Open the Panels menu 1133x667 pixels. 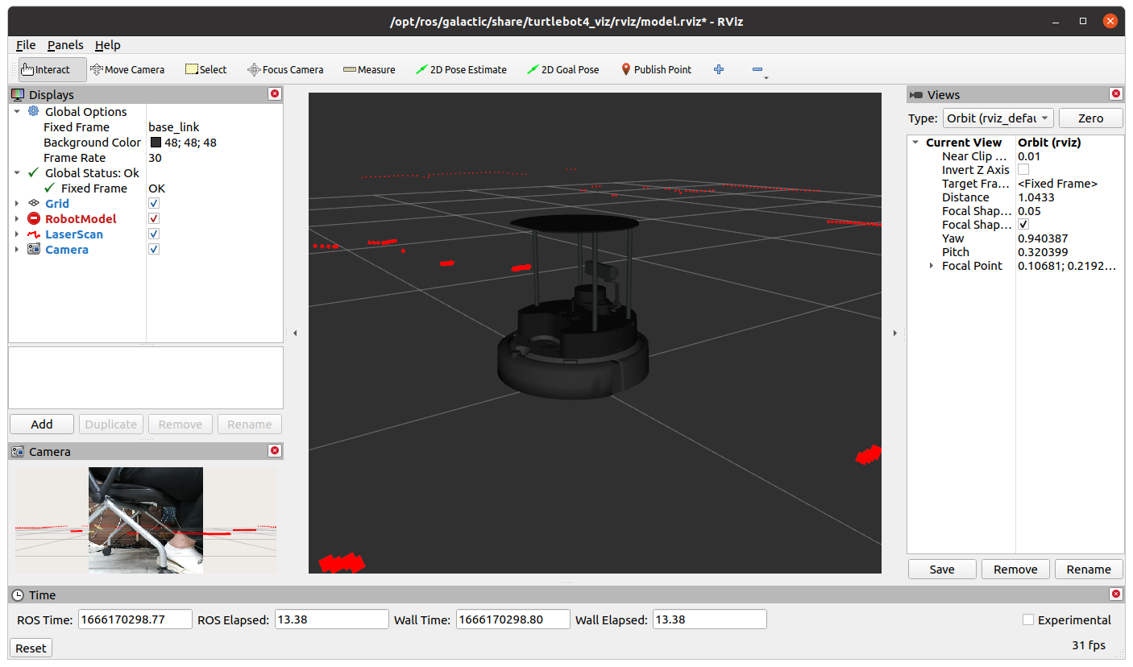click(x=65, y=44)
